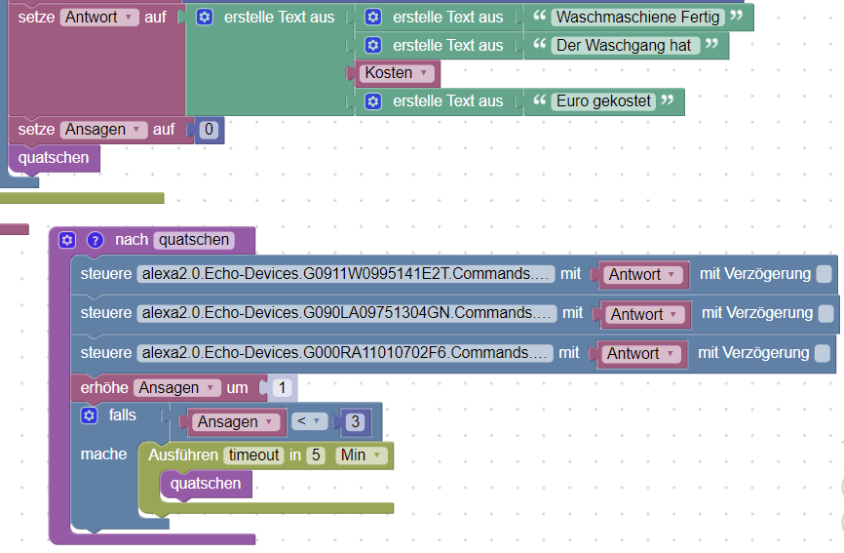Edit the timeout delay value 5

(316, 455)
